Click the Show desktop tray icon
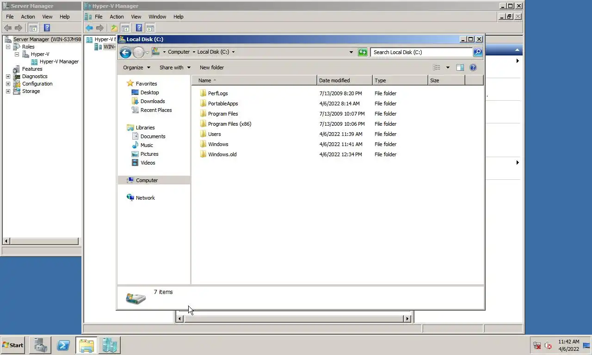 pyautogui.click(x=587, y=345)
